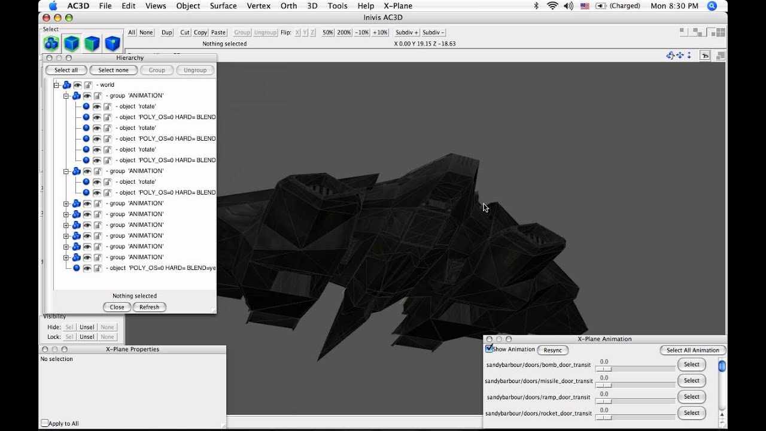
Task: Select Group selection mode icon
Action: tap(51, 43)
